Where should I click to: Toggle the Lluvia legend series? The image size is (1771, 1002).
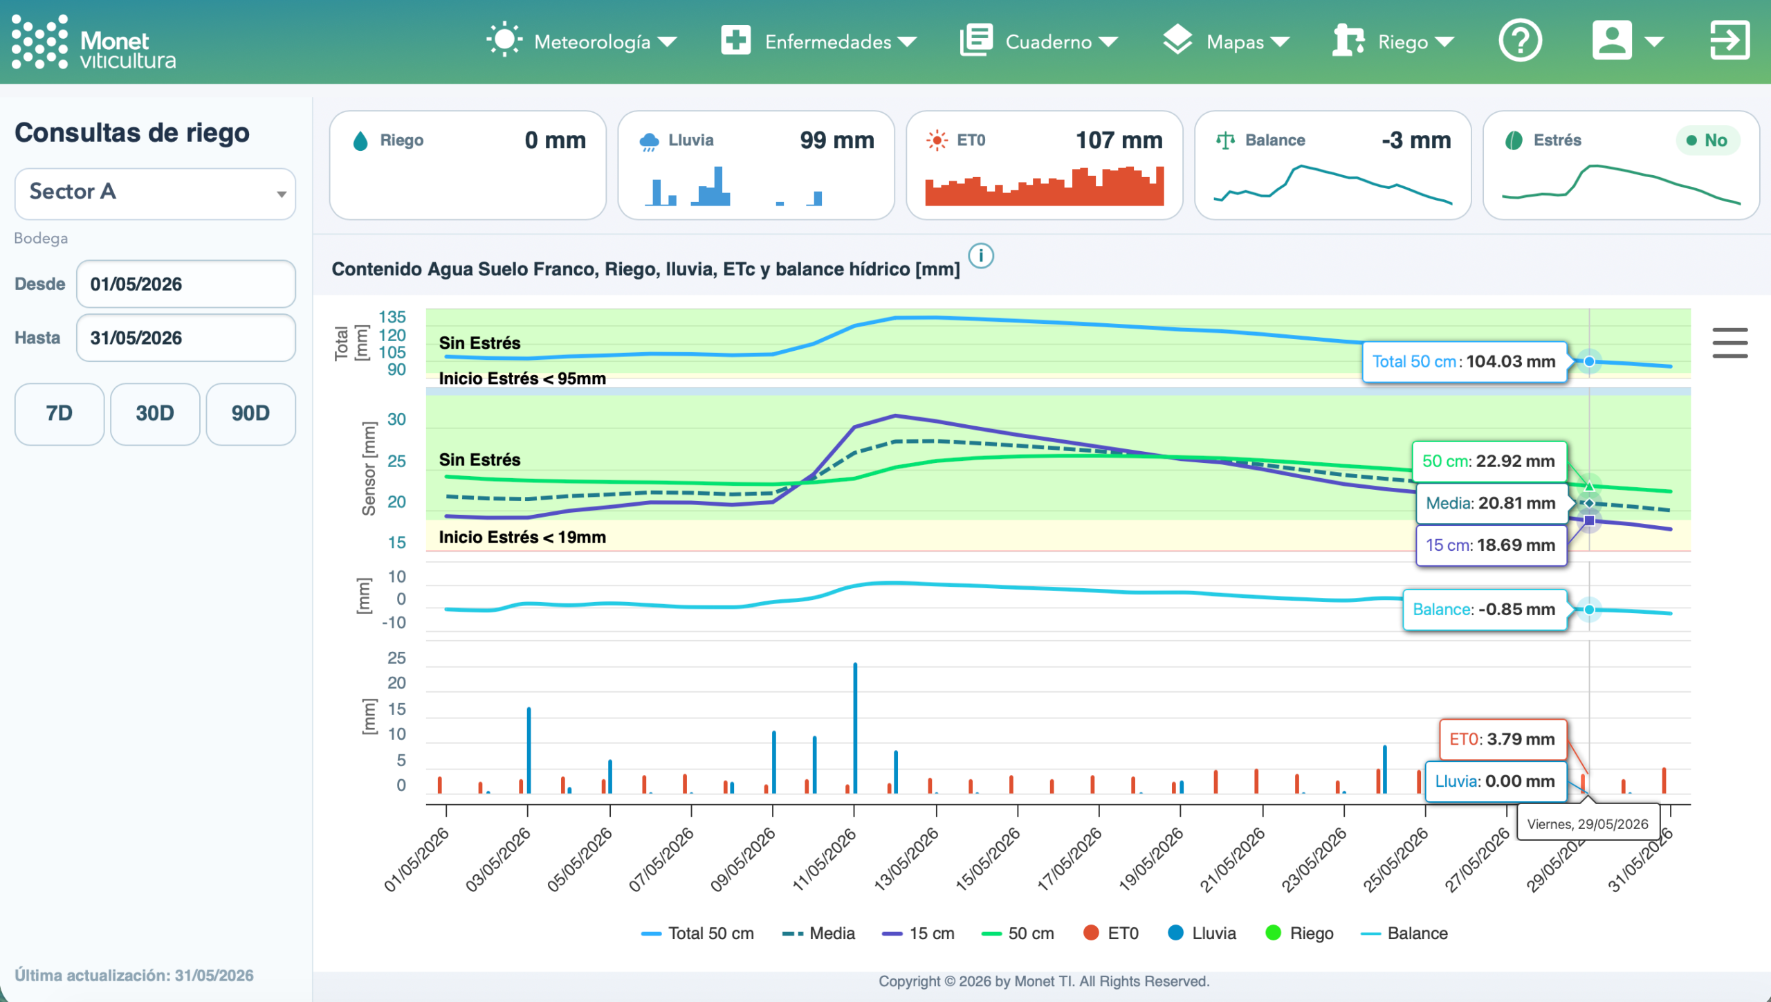[1202, 933]
